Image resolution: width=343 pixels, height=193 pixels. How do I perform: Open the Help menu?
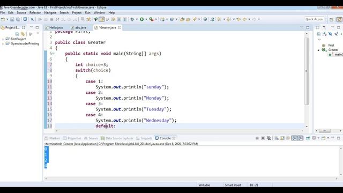111,13
